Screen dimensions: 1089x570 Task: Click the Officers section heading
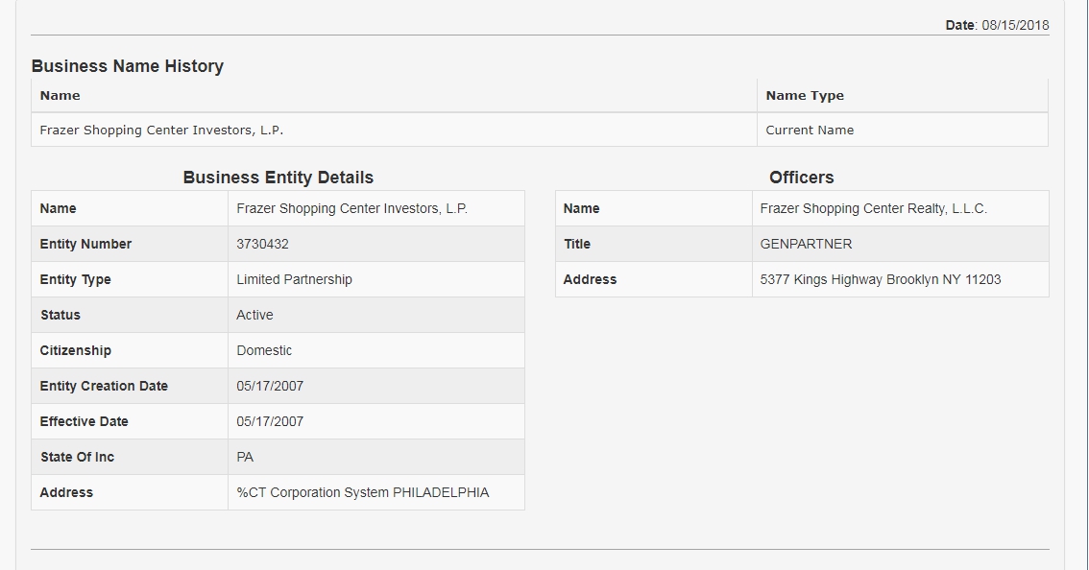802,177
